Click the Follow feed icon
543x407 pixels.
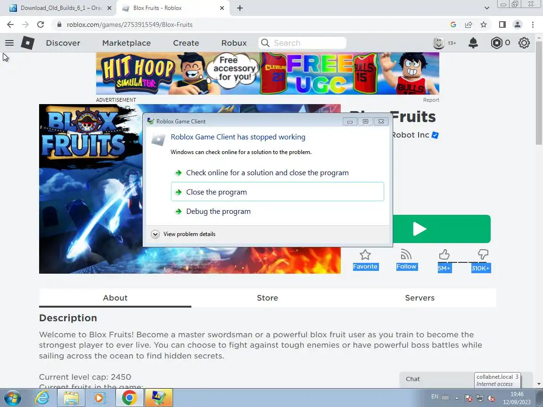[x=406, y=255]
